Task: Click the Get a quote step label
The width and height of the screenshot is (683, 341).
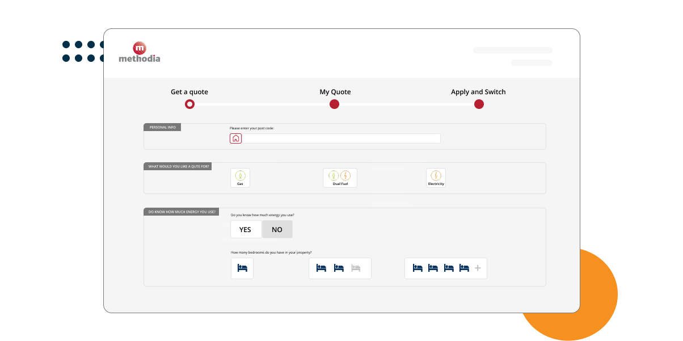Action: [x=188, y=91]
